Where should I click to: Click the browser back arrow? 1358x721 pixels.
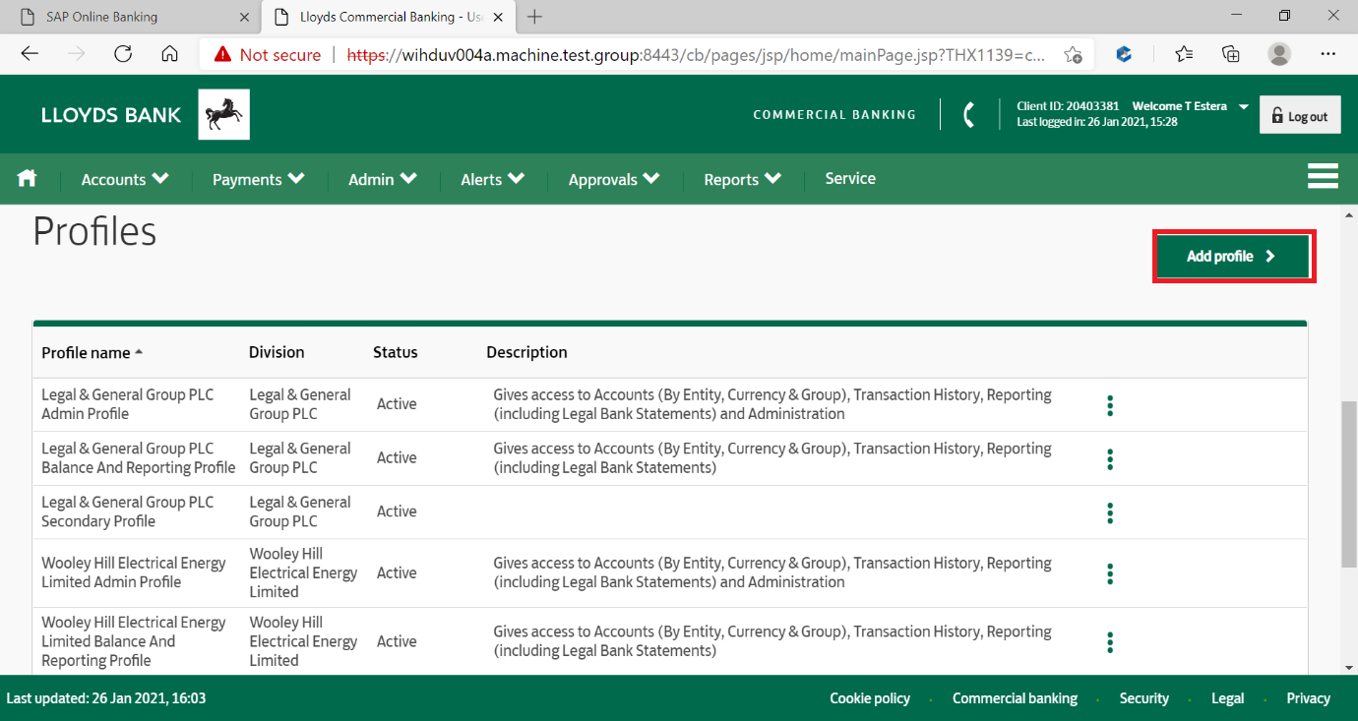(x=30, y=54)
